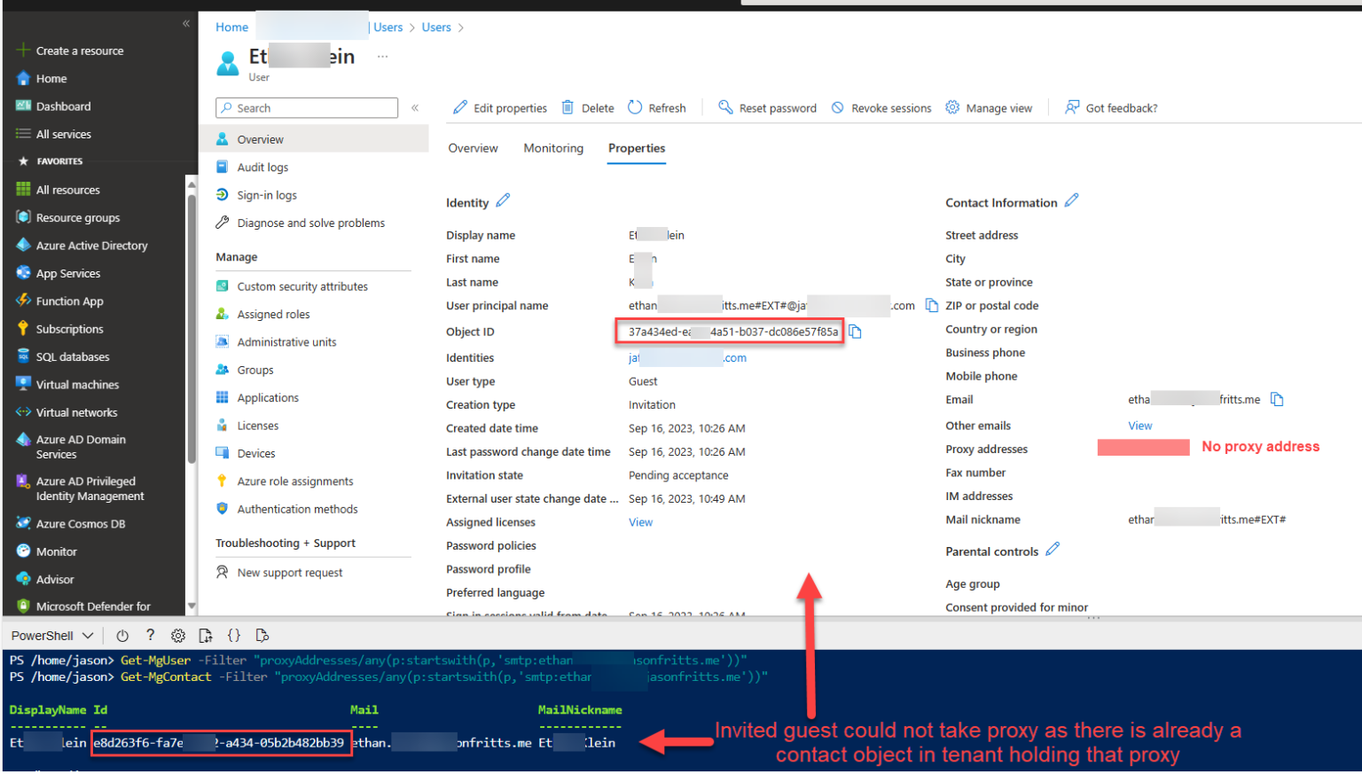The width and height of the screenshot is (1362, 774).
Task: Click the Search box in the user blade
Action: 306,107
